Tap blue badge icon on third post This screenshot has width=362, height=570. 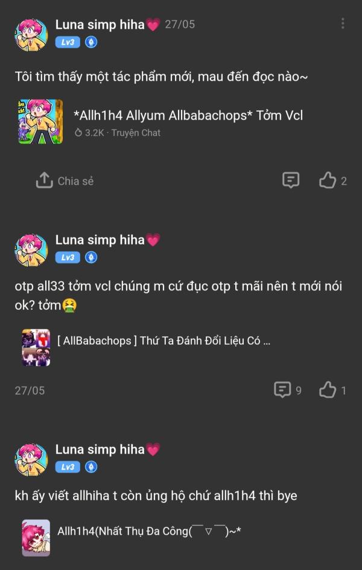(x=91, y=467)
